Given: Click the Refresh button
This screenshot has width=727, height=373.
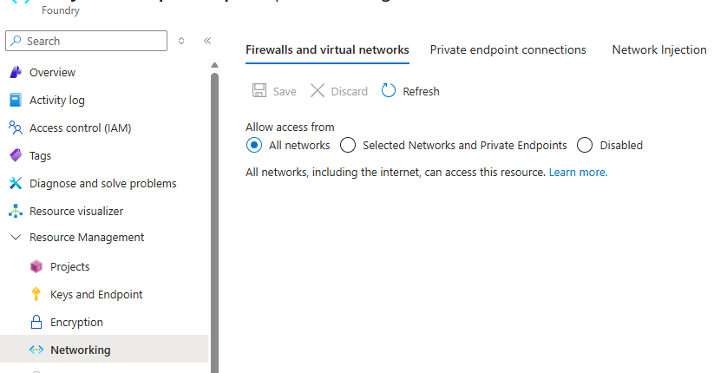Looking at the screenshot, I should click(410, 91).
